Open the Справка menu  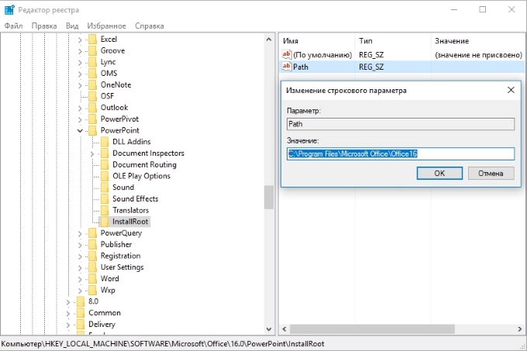click(150, 26)
